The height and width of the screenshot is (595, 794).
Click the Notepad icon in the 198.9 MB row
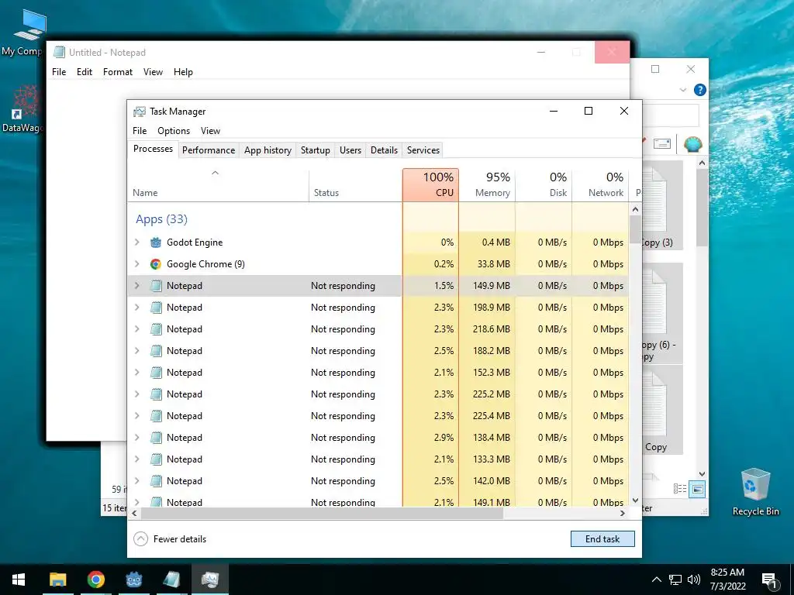point(156,308)
